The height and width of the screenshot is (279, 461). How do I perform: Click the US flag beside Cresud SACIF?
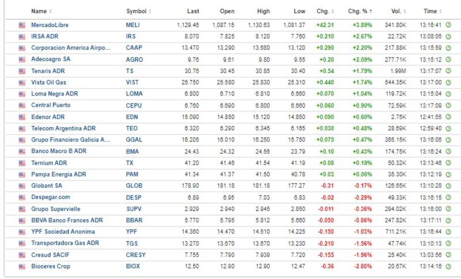click(x=22, y=254)
